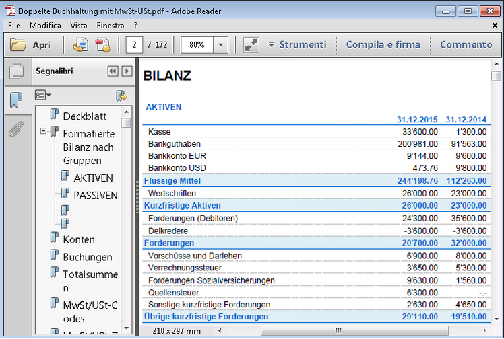Go to the Totalsummen bookmark
The height and width of the screenshot is (339, 504).
(x=90, y=281)
